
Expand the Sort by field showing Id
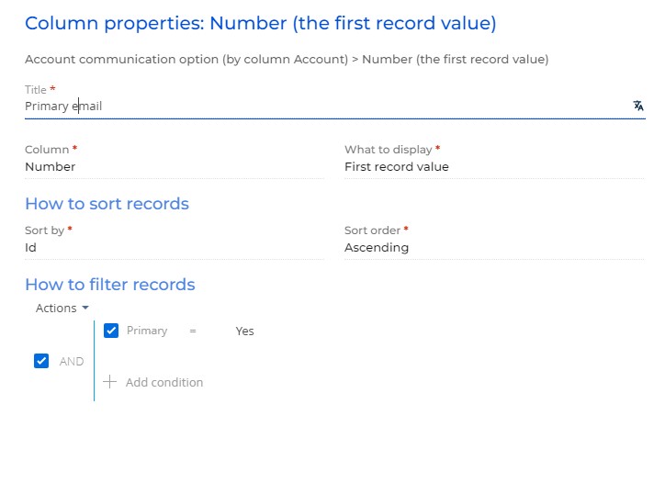pyautogui.click(x=175, y=248)
